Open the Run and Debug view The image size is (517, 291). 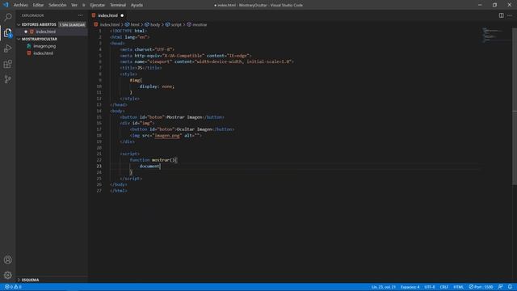tap(7, 48)
